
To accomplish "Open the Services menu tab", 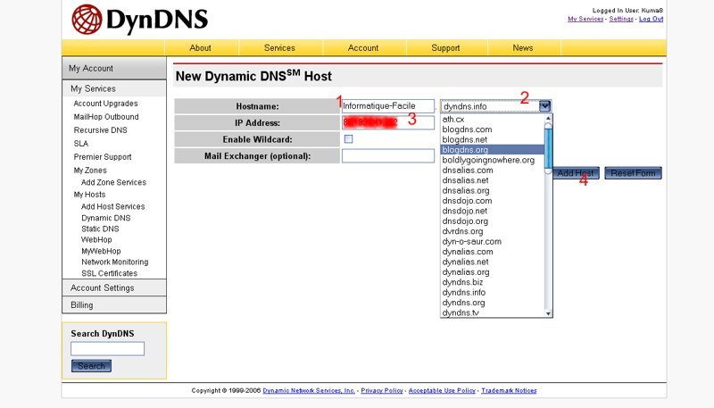I will pyautogui.click(x=279, y=48).
